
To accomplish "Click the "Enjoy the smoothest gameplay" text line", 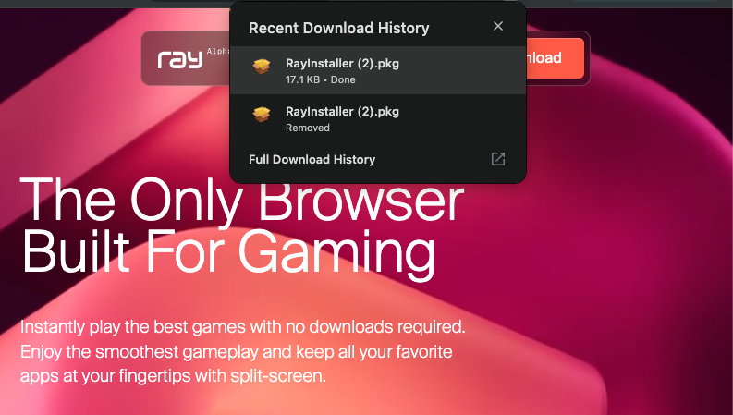I will tap(236, 351).
